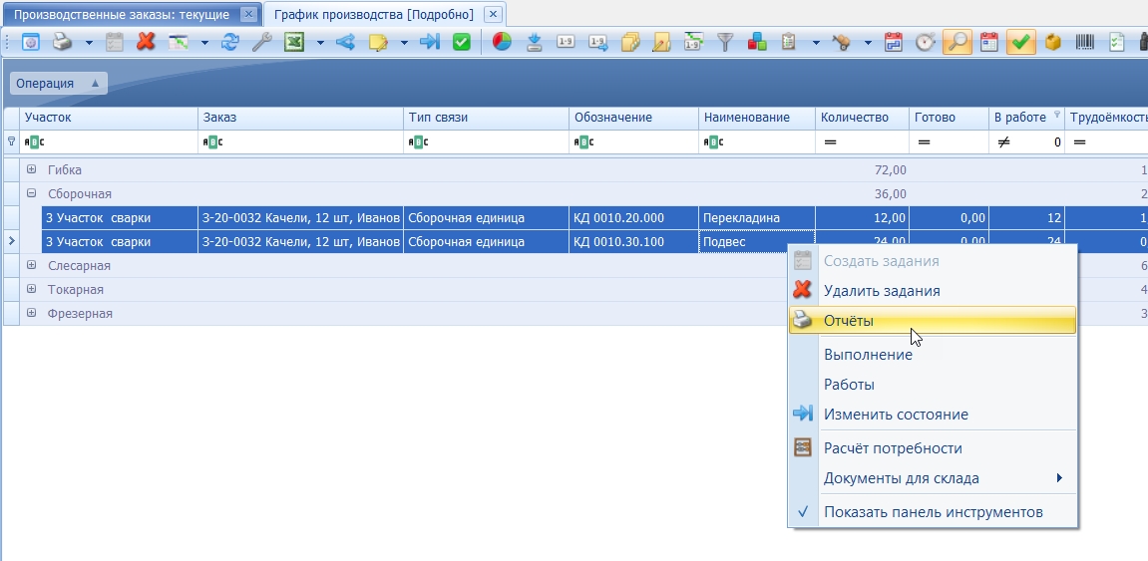The width and height of the screenshot is (1148, 561).
Task: Click the red calendar with schedule icon
Action: tap(894, 42)
